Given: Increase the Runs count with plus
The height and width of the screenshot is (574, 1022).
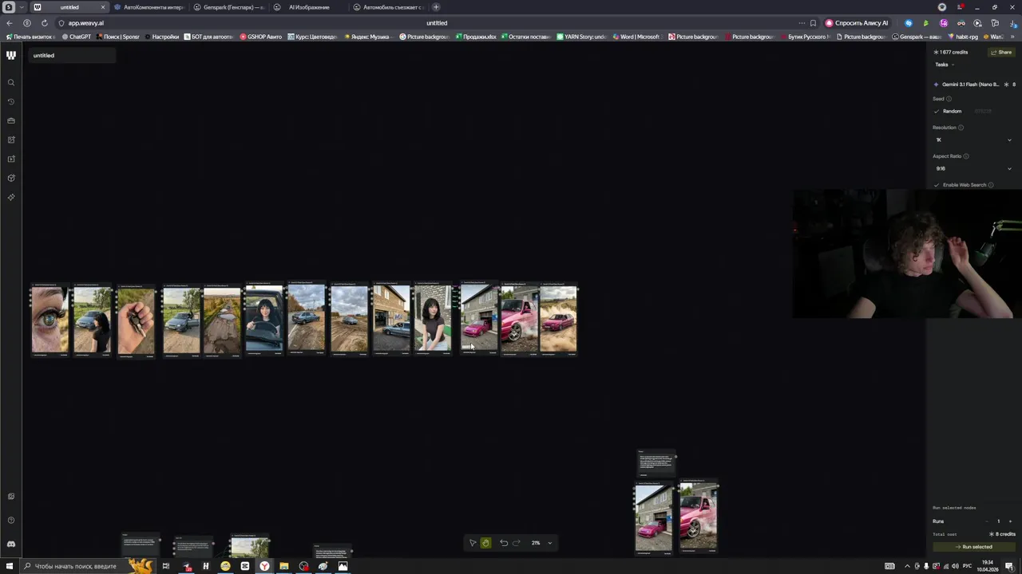Looking at the screenshot, I should (x=1010, y=521).
